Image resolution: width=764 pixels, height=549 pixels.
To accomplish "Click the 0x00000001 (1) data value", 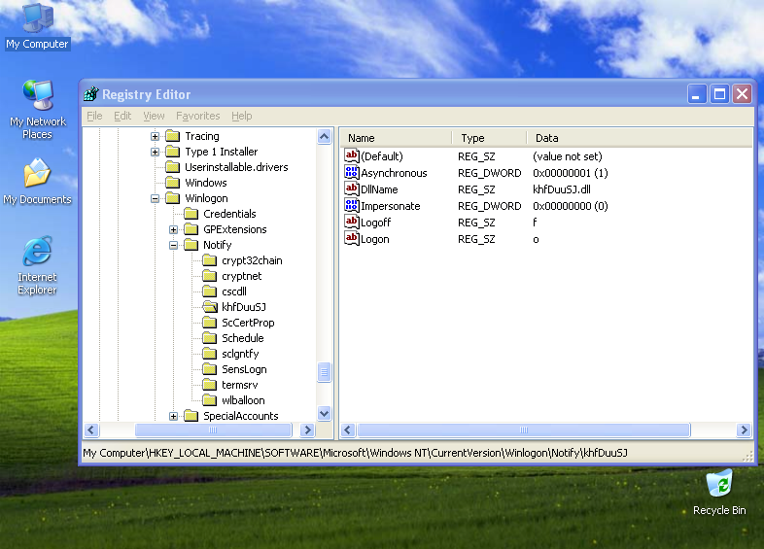I will coord(570,173).
